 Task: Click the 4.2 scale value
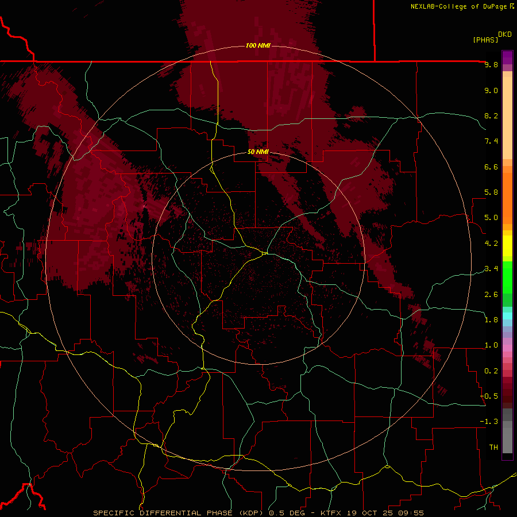coord(491,244)
